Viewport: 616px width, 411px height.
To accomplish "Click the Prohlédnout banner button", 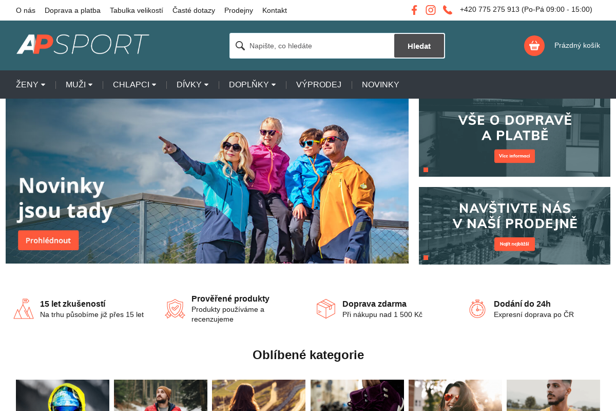I will tap(48, 240).
